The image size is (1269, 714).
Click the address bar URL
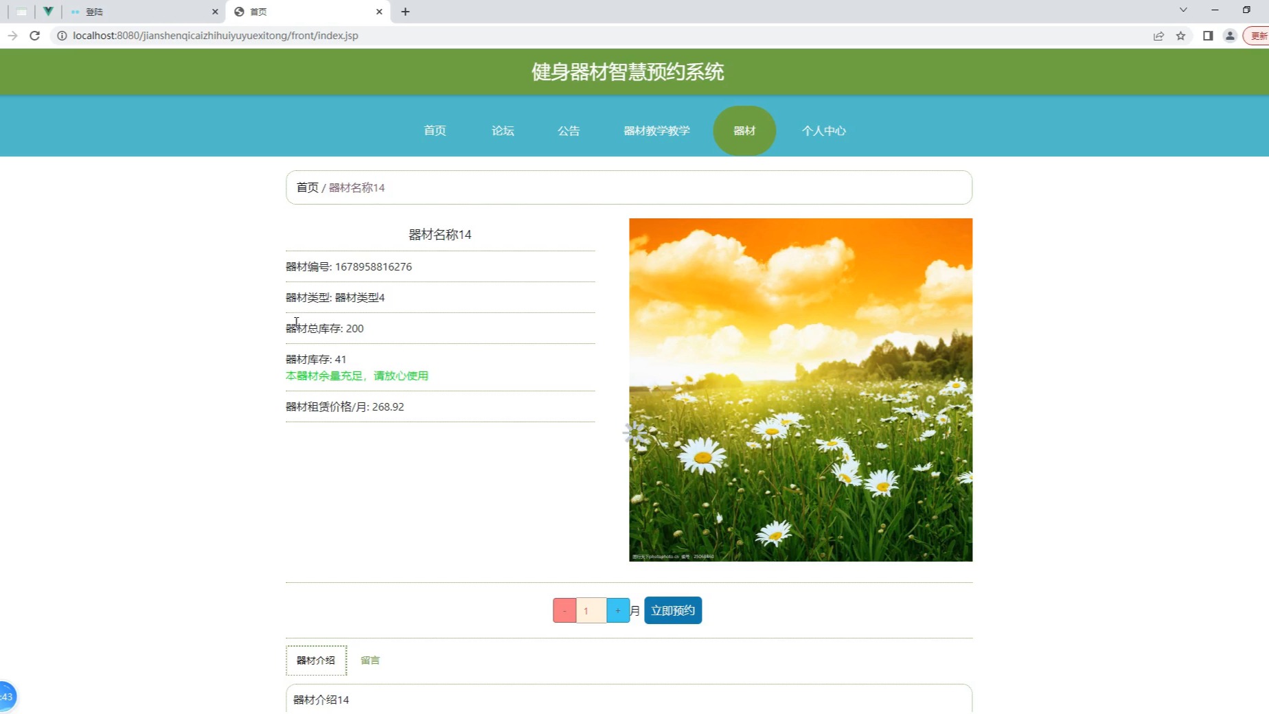pos(216,36)
